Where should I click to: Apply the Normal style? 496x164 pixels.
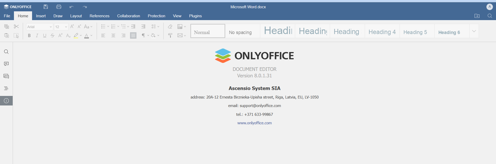click(x=208, y=31)
